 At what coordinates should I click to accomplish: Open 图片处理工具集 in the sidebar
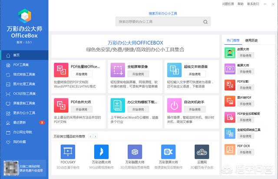pyautogui.click(x=24, y=84)
